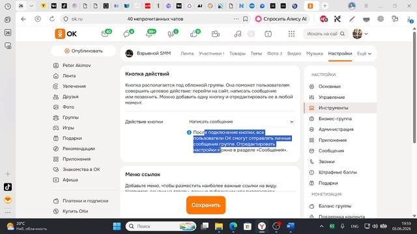The width and height of the screenshot is (417, 234).
Task: Select Инструменты settings section
Action: (340, 108)
